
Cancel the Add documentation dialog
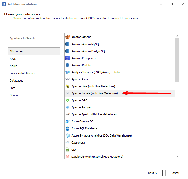coord(175,173)
